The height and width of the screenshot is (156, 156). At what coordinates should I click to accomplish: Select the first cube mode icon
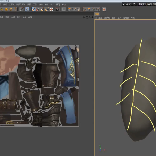(85, 9)
